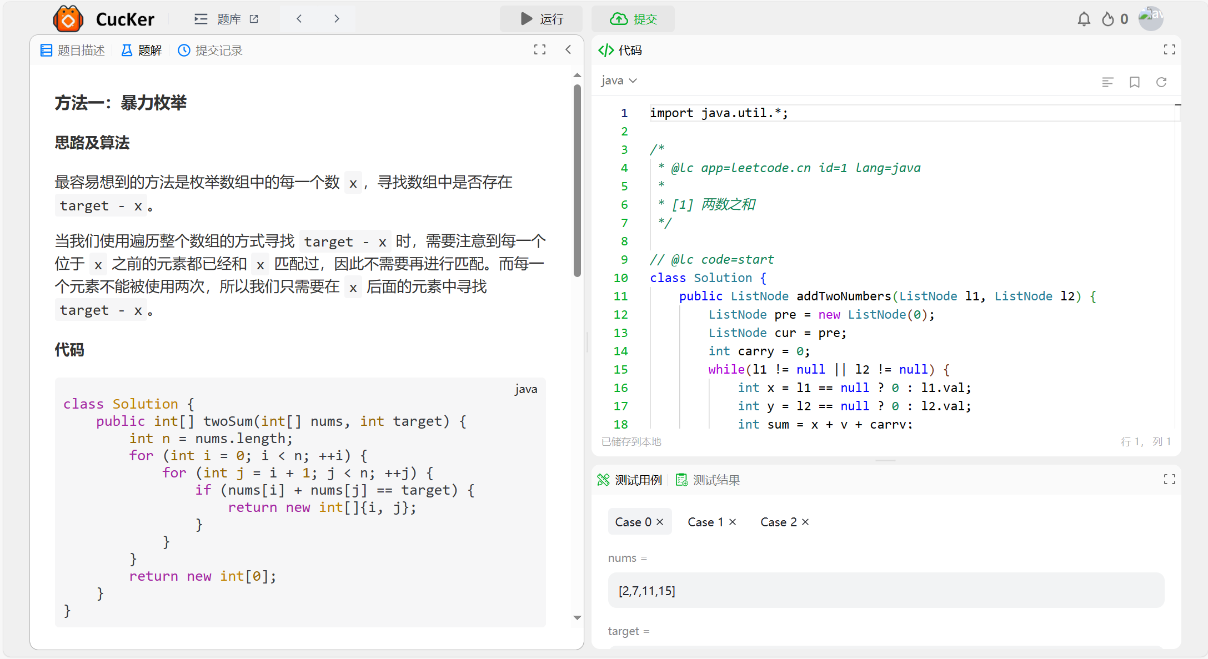Screen dimensions: 1208x659
Task: Click the code brackets icon beside 代码
Action: (x=605, y=51)
